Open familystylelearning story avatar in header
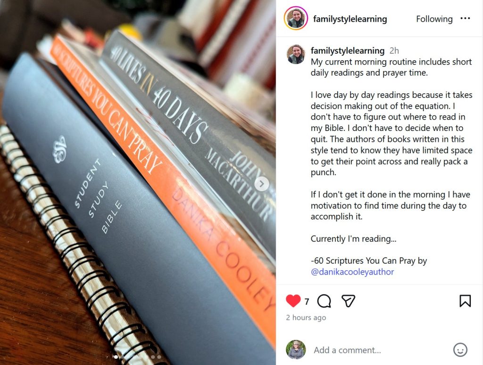The width and height of the screenshot is (483, 365). (x=296, y=18)
